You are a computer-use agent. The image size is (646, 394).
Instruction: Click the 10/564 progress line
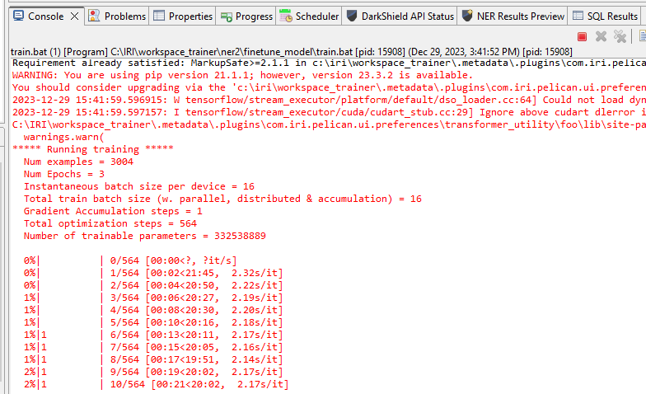[157, 384]
